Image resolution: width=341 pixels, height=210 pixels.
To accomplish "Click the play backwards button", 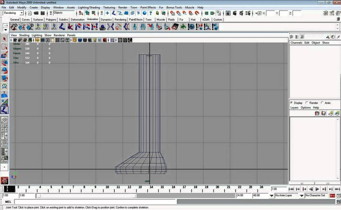I will tap(311, 189).
